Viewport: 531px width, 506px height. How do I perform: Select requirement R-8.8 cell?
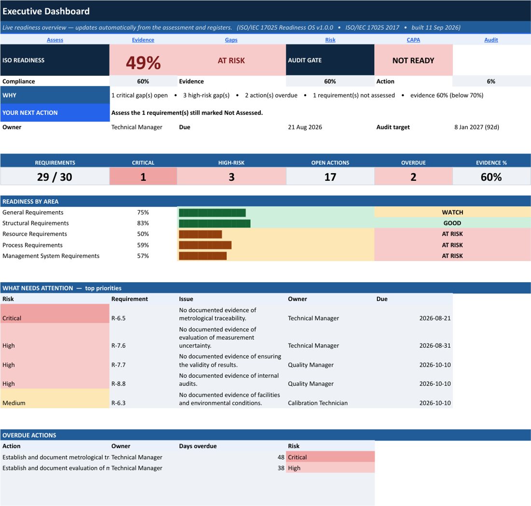click(118, 384)
